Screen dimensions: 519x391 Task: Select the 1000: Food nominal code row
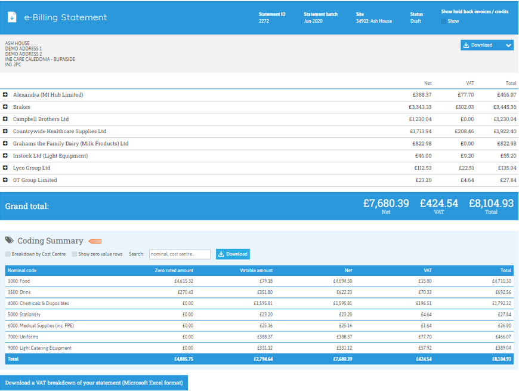coord(259,281)
